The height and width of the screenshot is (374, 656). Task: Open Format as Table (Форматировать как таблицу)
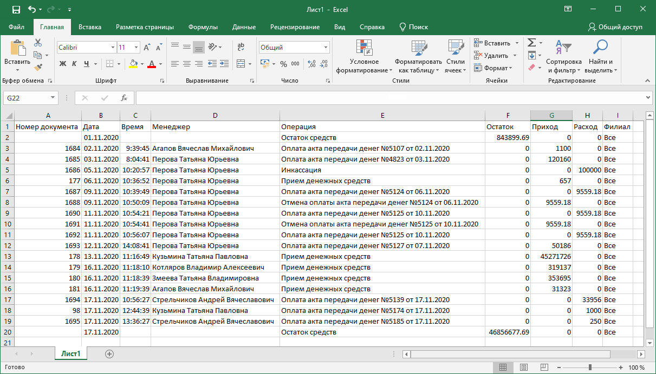pos(418,57)
